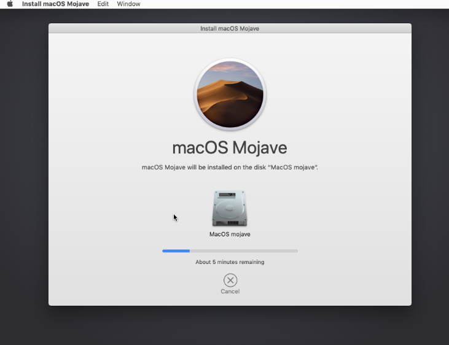This screenshot has width=449, height=345.
Task: Click the large 'macOS Mojave' heading
Action: (230, 148)
